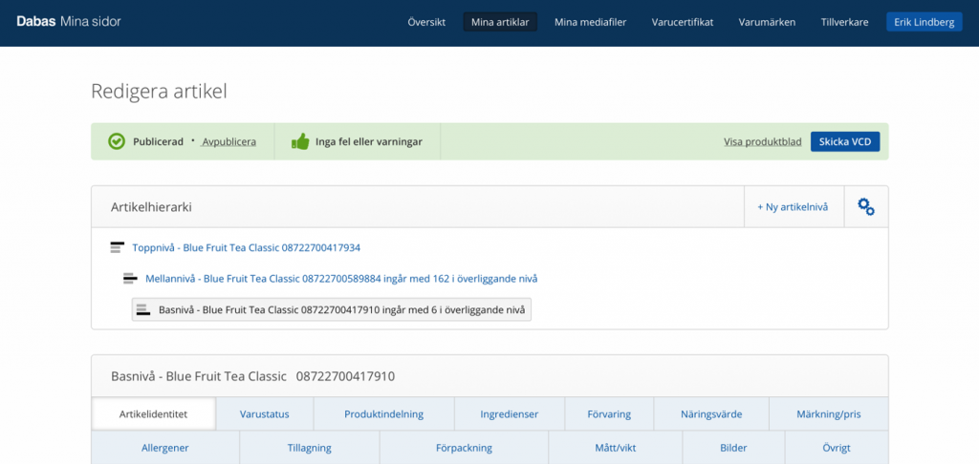Select Mina artiklar in the top navigation

(x=500, y=23)
